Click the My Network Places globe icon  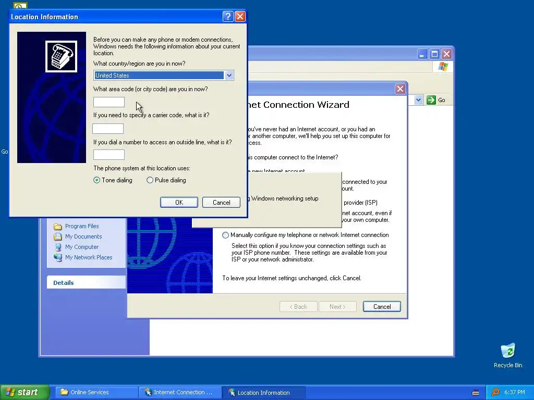click(58, 257)
